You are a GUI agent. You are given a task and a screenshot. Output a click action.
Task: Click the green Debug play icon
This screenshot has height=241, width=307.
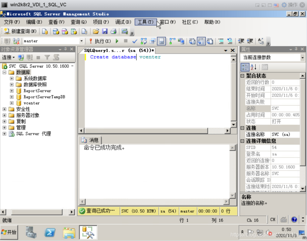coord(117,41)
